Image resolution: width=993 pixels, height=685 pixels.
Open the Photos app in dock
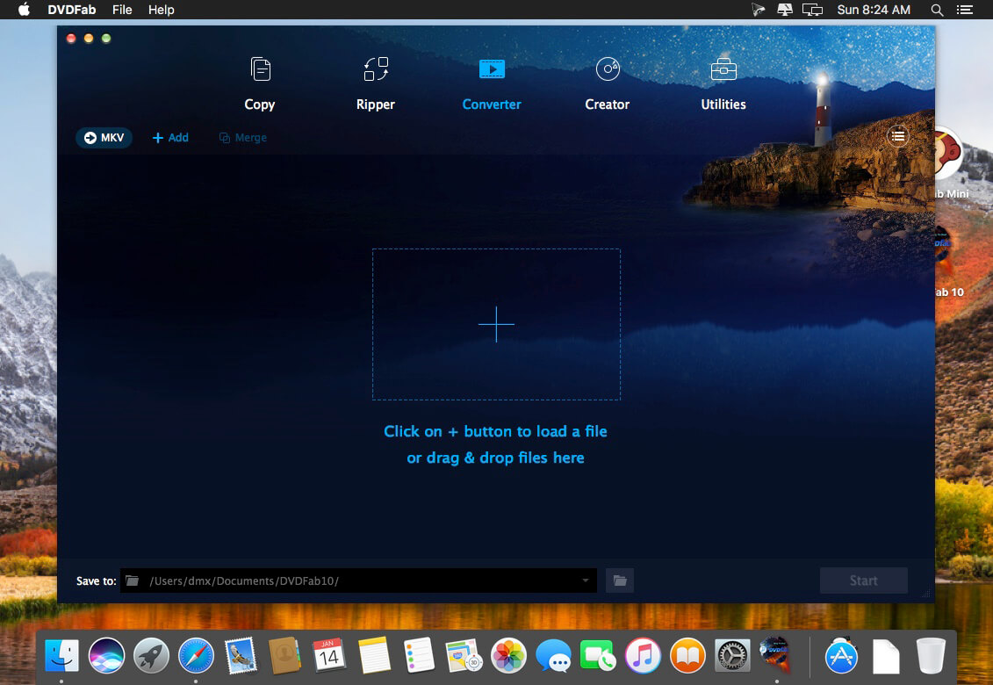(508, 655)
